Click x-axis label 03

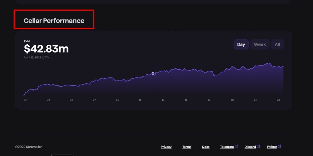click(x=48, y=100)
